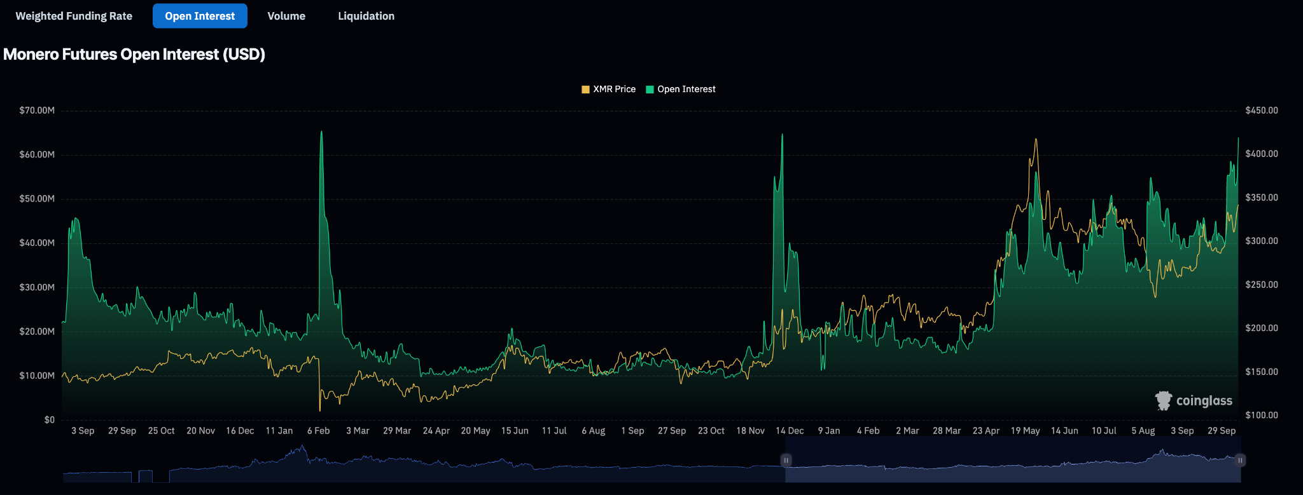
Task: Click the "$70.00M" left axis label
Action: tap(37, 111)
